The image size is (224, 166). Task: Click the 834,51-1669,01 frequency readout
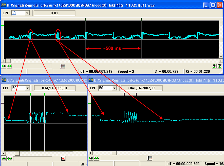tap(51, 88)
